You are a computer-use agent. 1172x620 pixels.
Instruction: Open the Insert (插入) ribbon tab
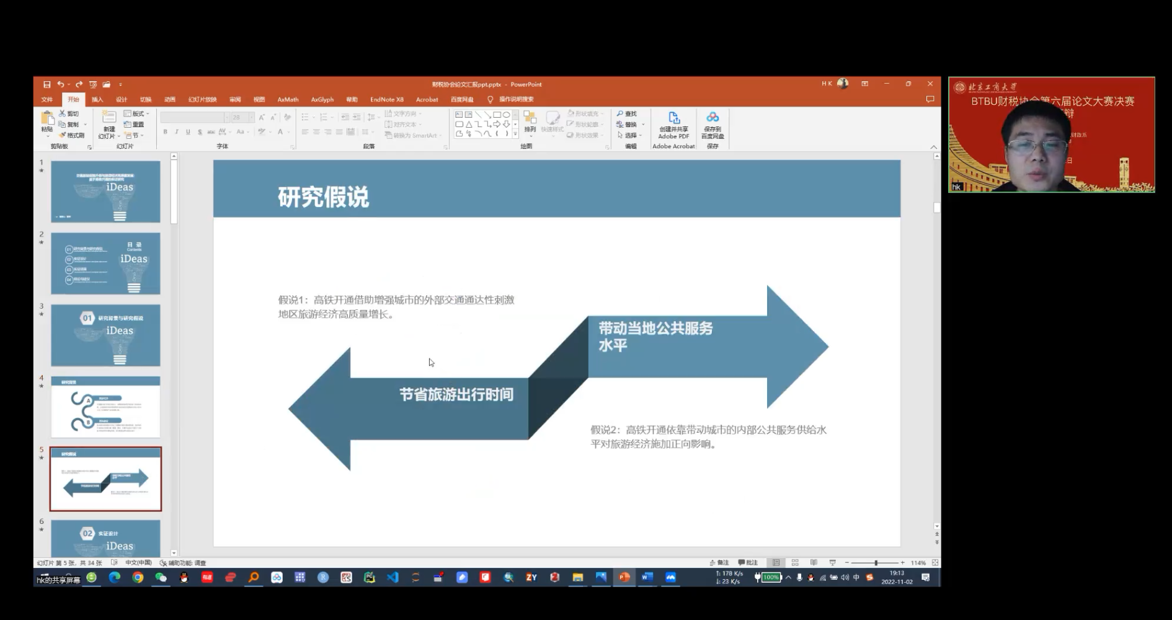click(97, 99)
